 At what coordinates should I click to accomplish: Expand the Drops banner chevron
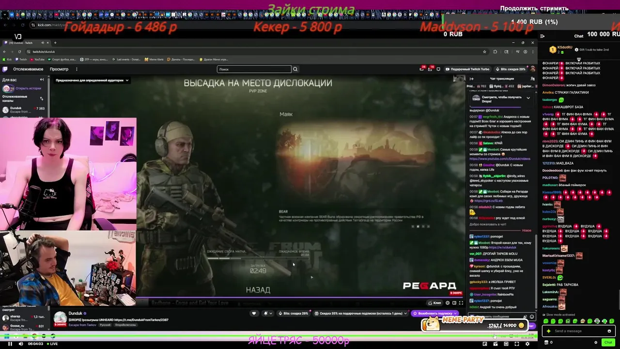point(528,98)
